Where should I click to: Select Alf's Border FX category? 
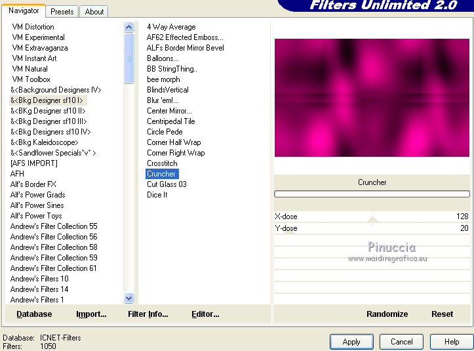[33, 184]
